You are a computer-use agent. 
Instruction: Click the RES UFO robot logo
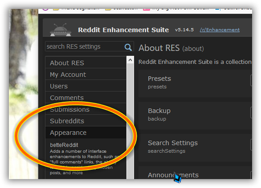(61, 30)
